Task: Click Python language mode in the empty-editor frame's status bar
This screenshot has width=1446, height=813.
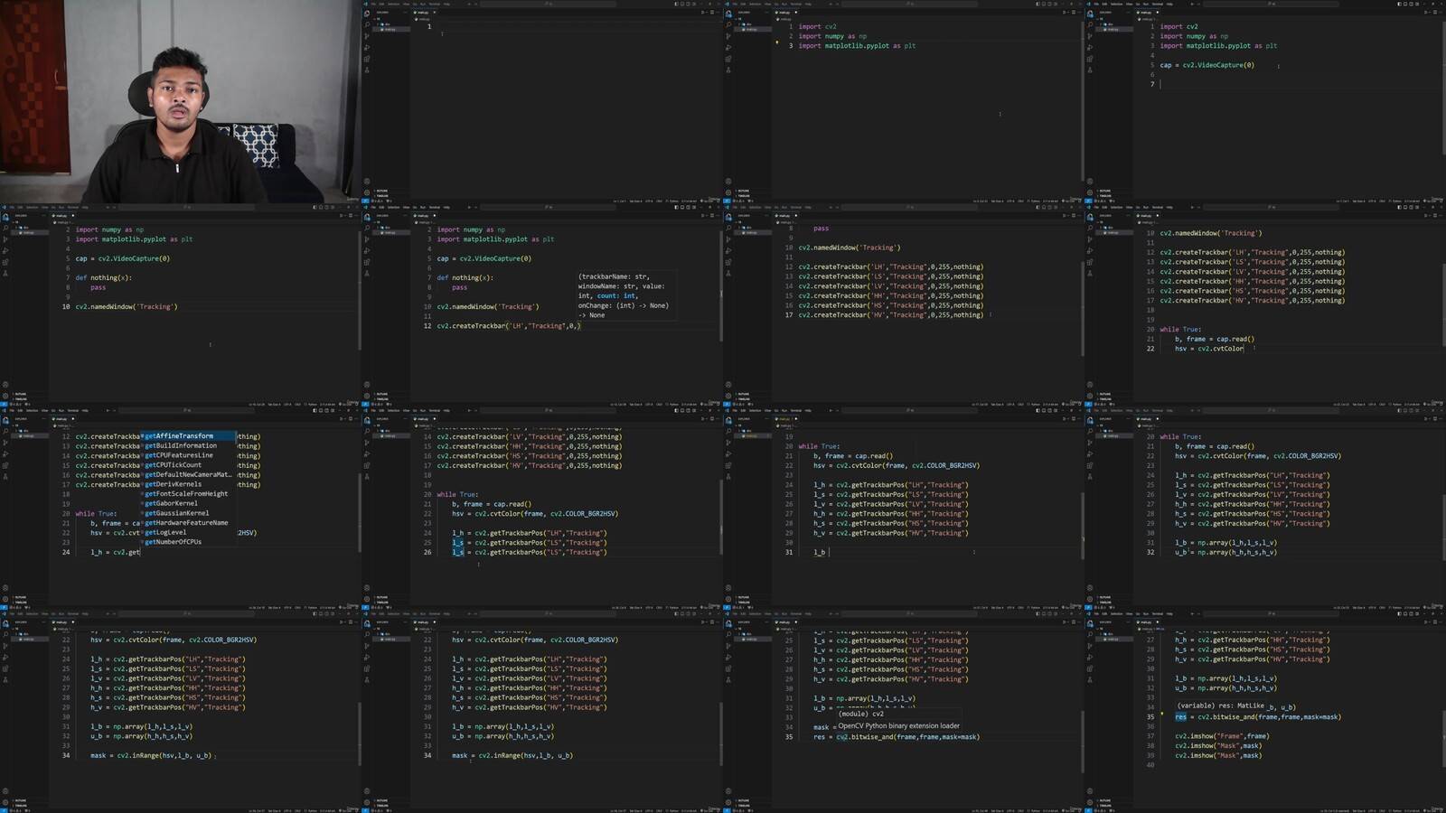Action: tap(673, 201)
